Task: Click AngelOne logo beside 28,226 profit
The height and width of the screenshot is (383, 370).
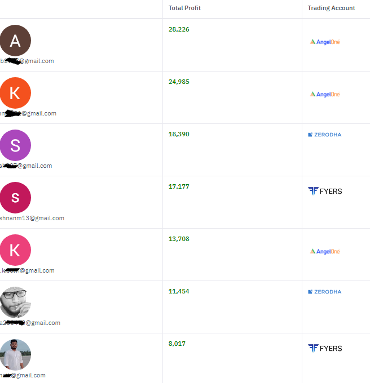Action: point(325,42)
